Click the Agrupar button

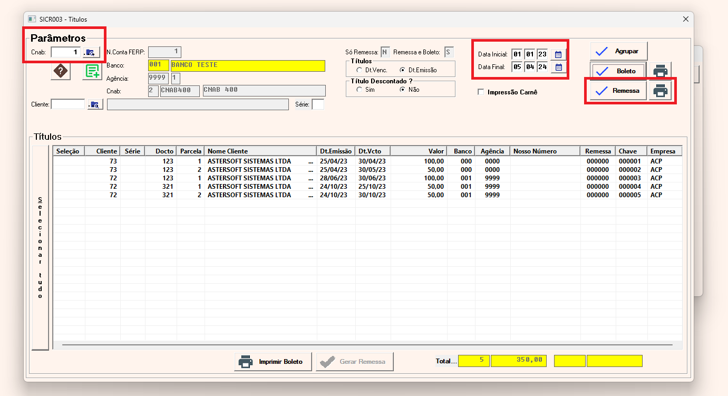(618, 51)
